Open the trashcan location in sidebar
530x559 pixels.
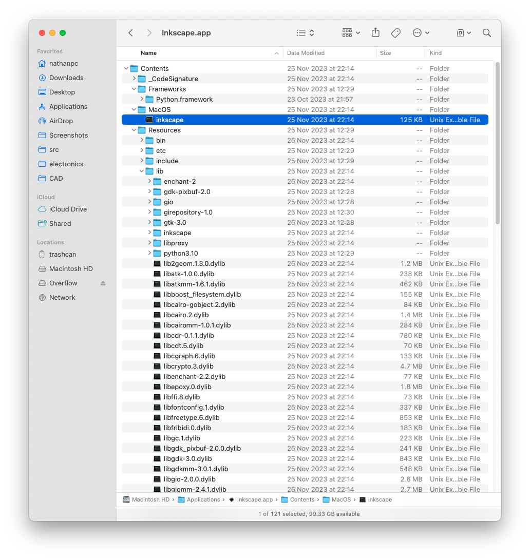coord(62,255)
